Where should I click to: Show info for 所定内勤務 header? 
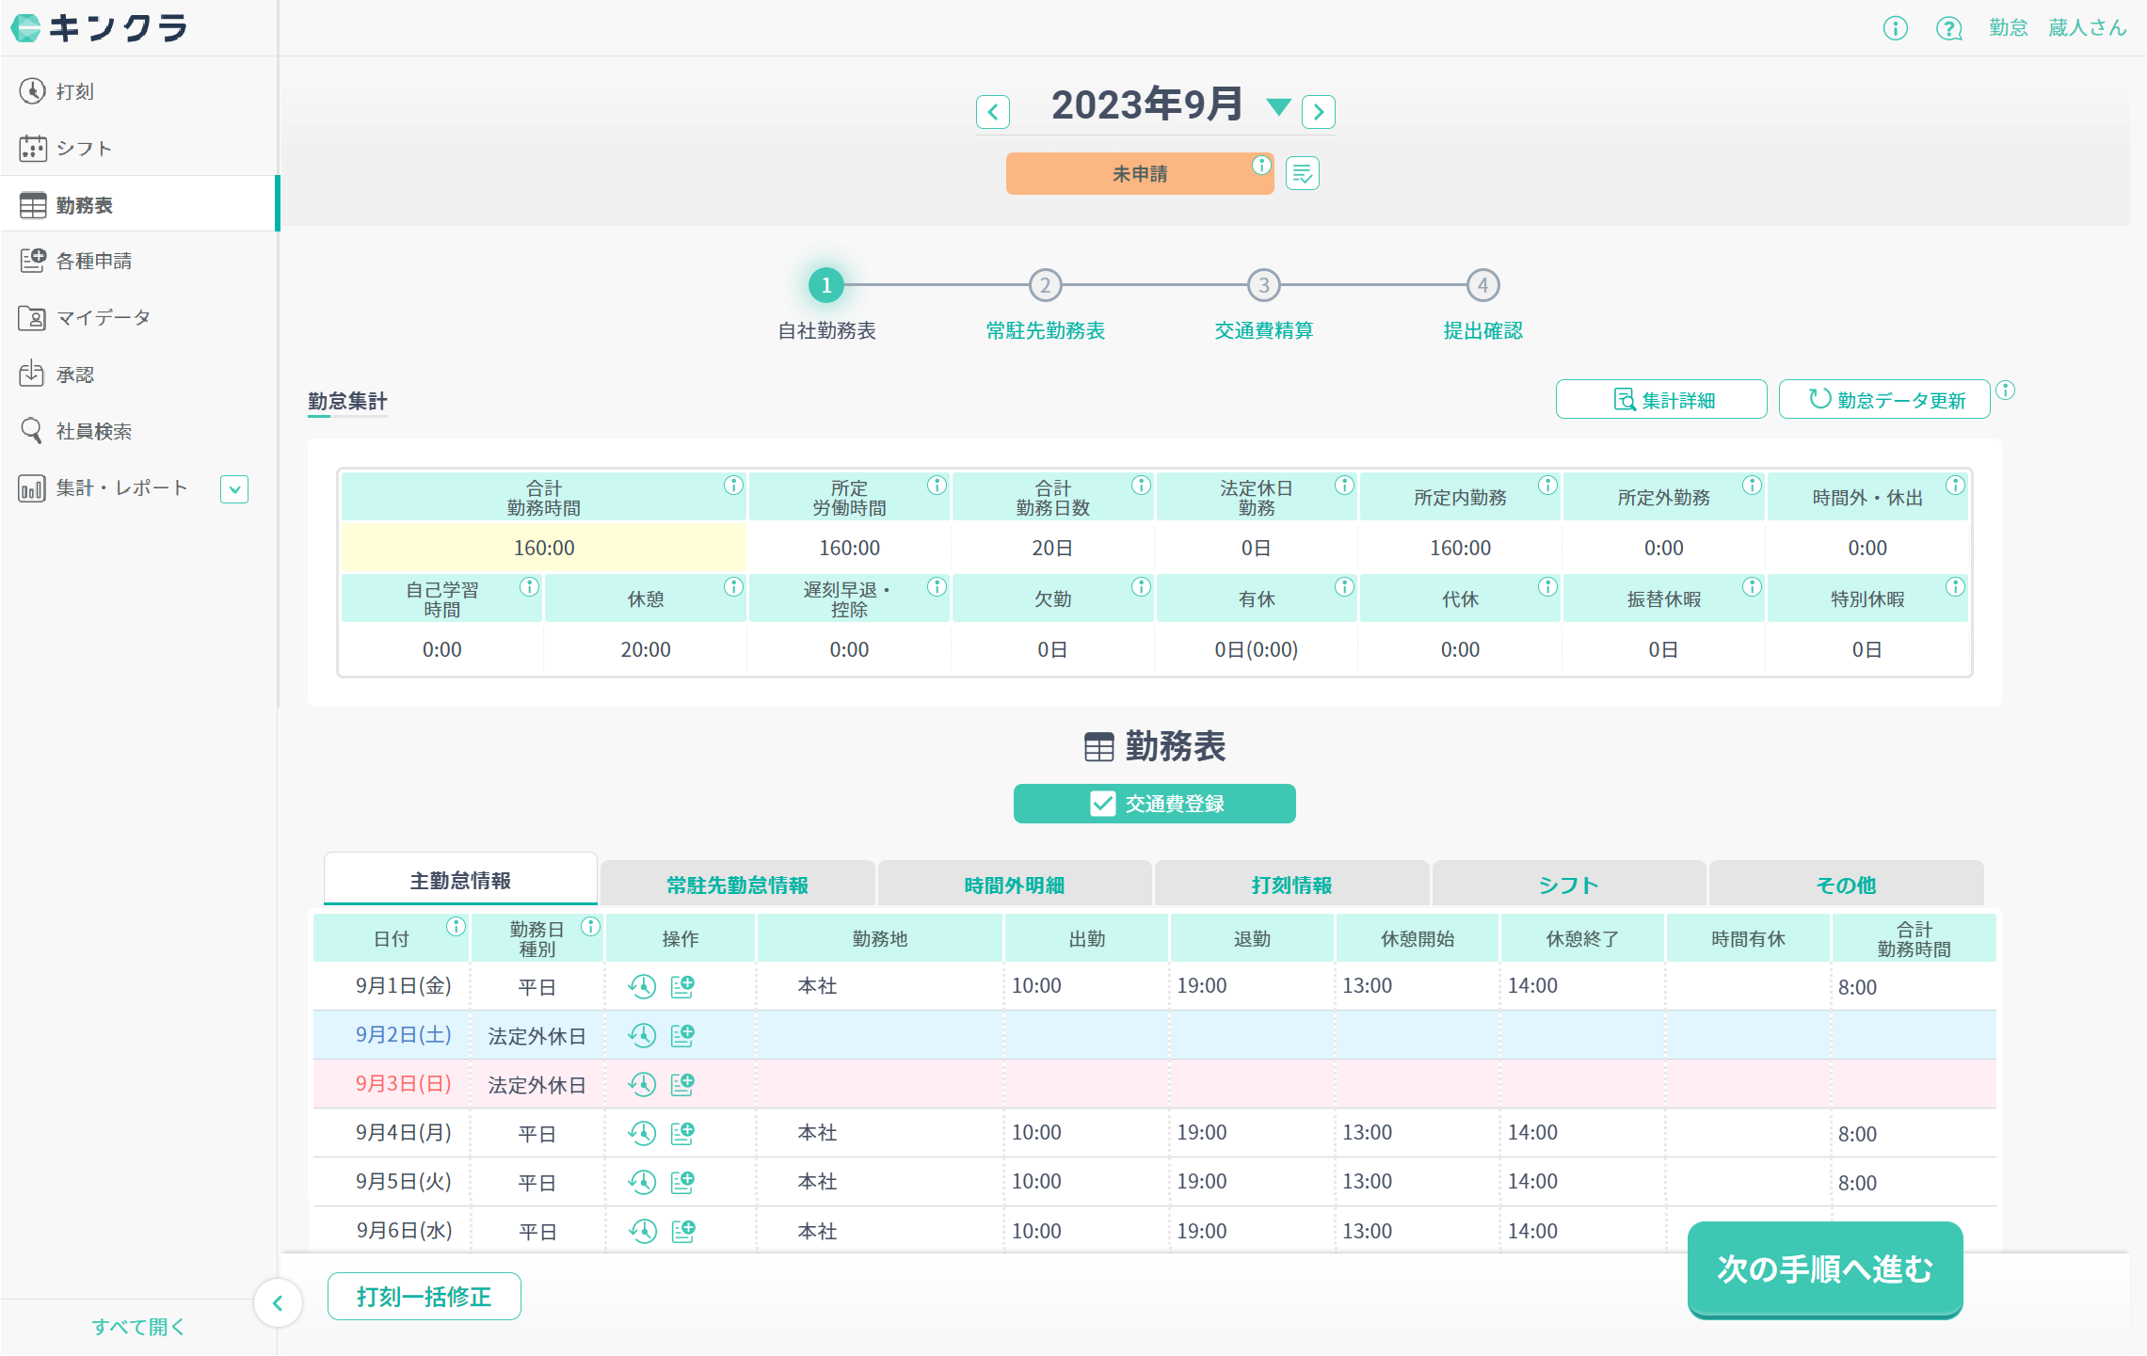click(1547, 486)
